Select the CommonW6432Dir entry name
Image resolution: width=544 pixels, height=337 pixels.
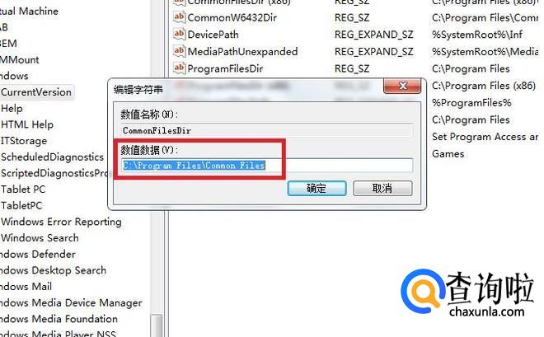[232, 17]
